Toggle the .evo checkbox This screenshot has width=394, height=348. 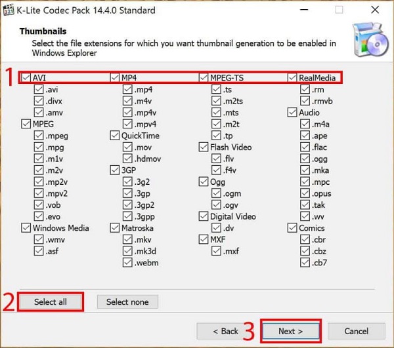tap(39, 216)
